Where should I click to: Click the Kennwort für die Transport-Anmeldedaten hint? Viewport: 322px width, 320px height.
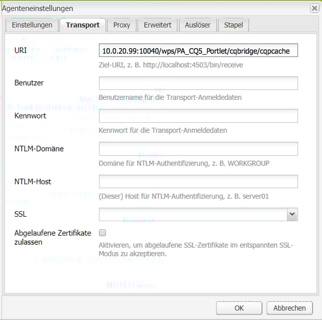click(163, 130)
